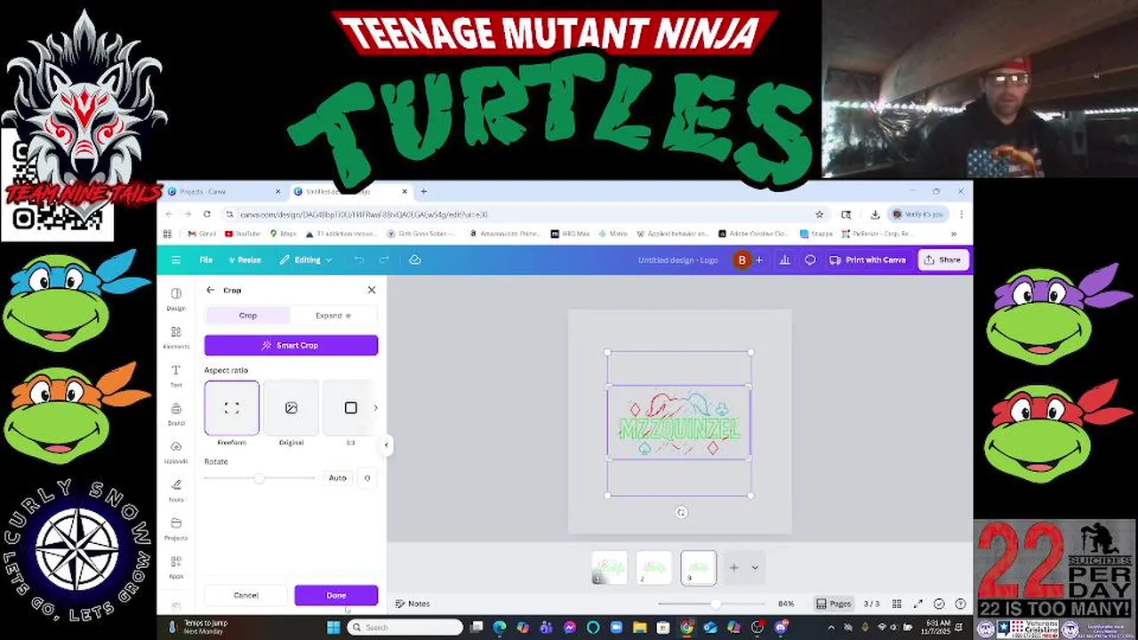Click the Print with Canva button
The width and height of the screenshot is (1138, 640).
(868, 260)
